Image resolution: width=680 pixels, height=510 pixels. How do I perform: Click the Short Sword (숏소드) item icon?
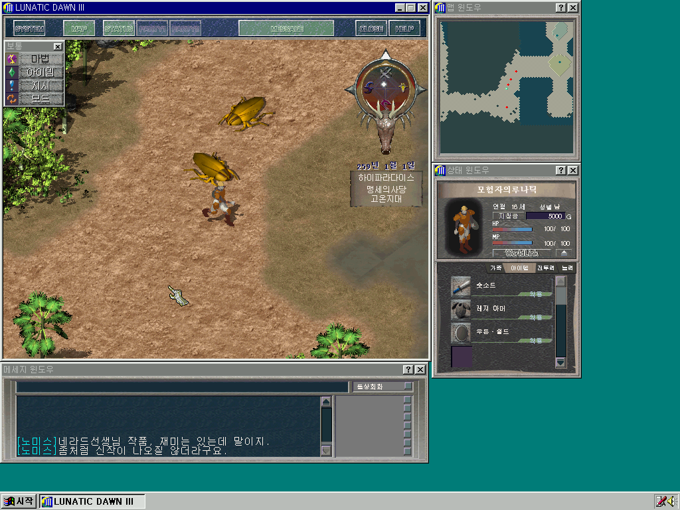coord(461,286)
